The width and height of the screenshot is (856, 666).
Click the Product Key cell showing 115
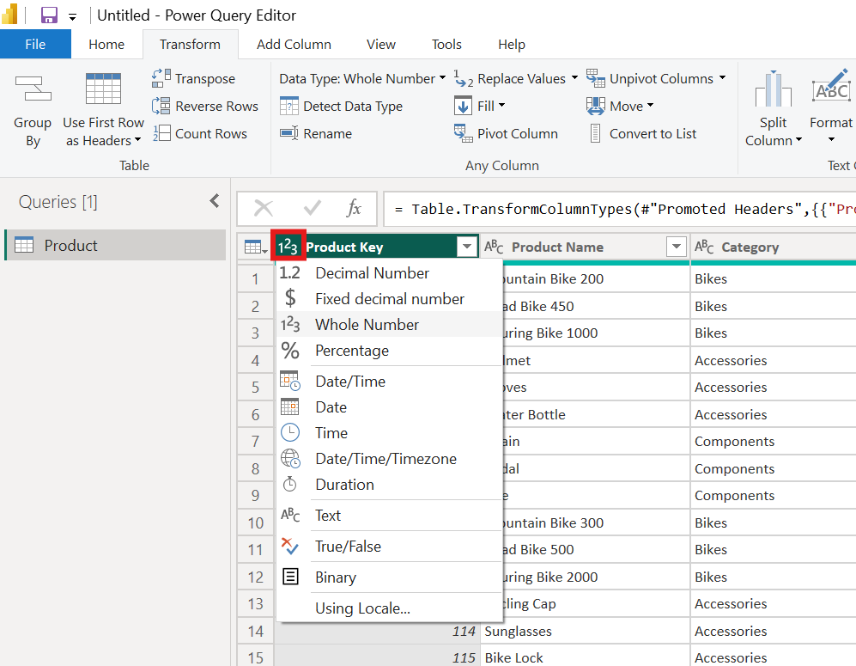point(377,657)
